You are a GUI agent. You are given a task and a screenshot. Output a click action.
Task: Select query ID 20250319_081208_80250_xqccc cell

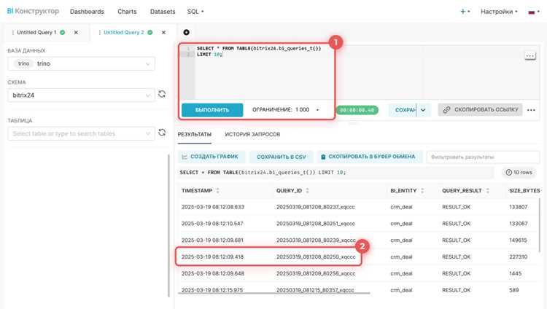coord(316,257)
